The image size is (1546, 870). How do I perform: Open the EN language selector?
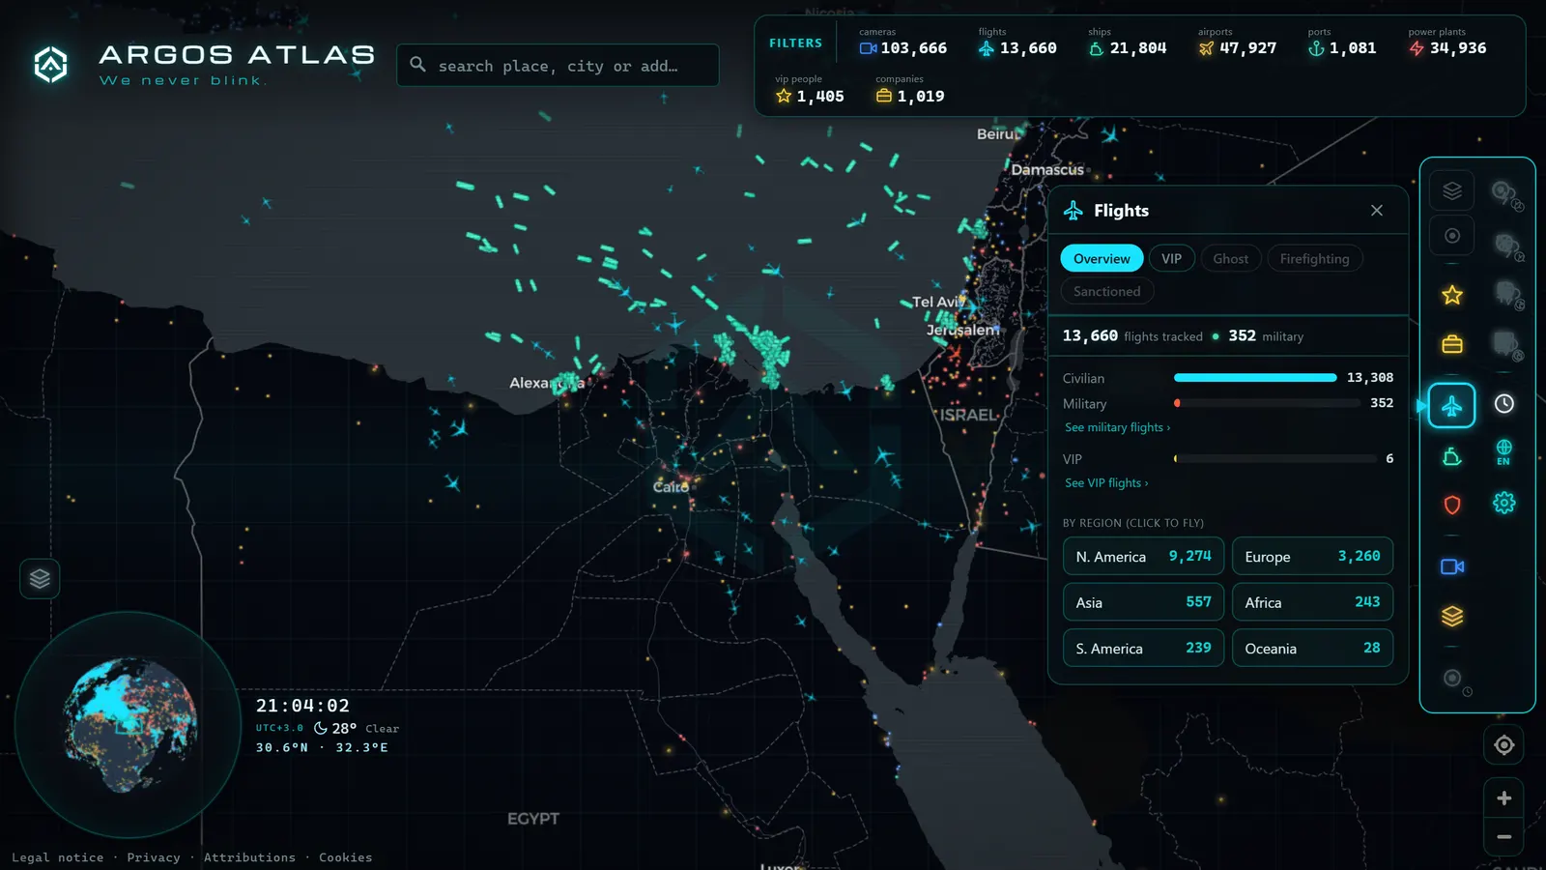coord(1503,452)
